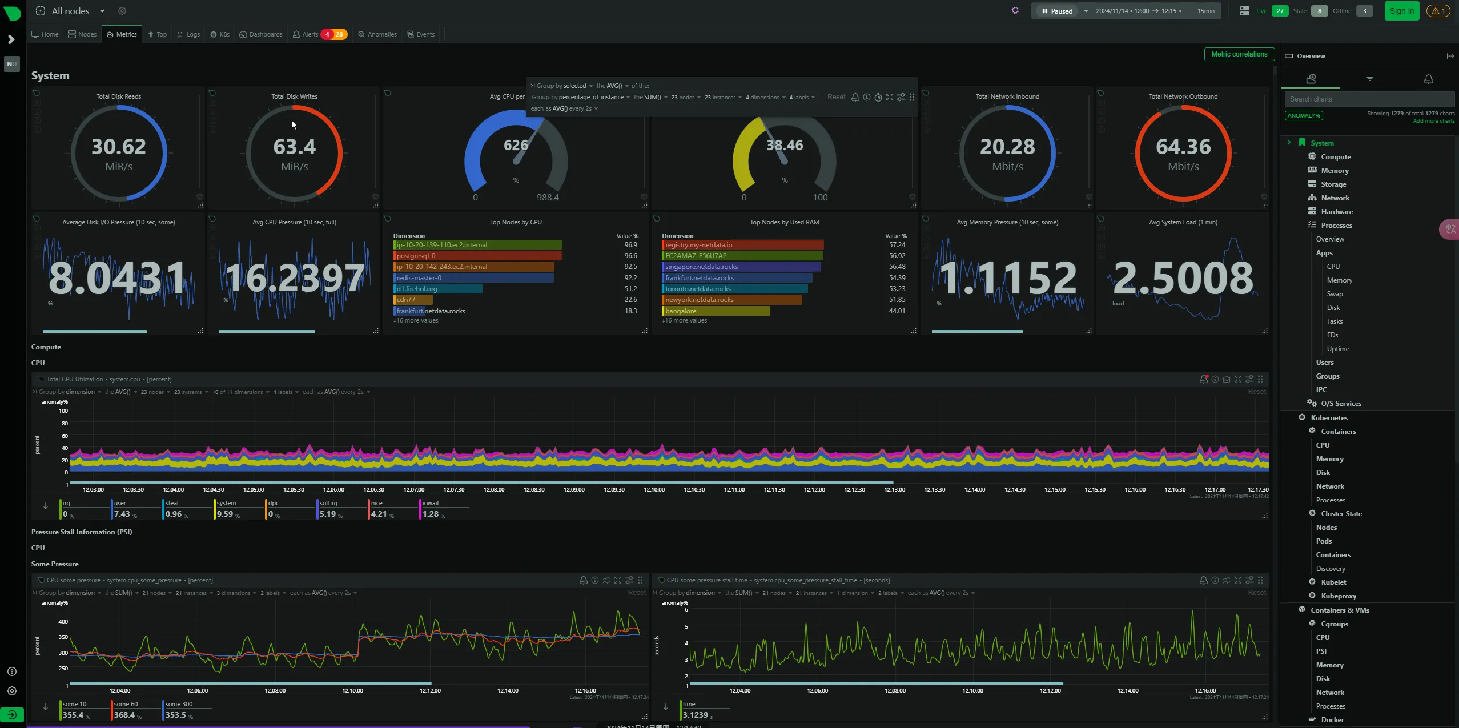Fullscreen the Avg CPU gauge chart
1459x728 pixels.
890,97
